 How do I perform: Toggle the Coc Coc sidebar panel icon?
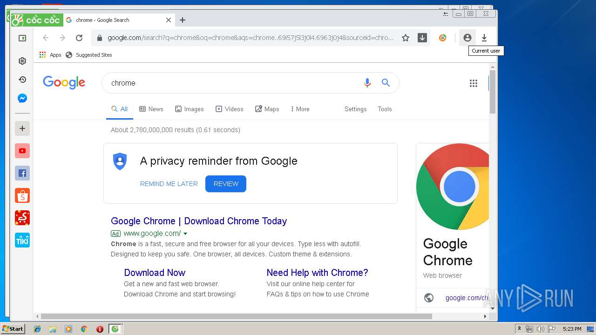[x=22, y=38]
